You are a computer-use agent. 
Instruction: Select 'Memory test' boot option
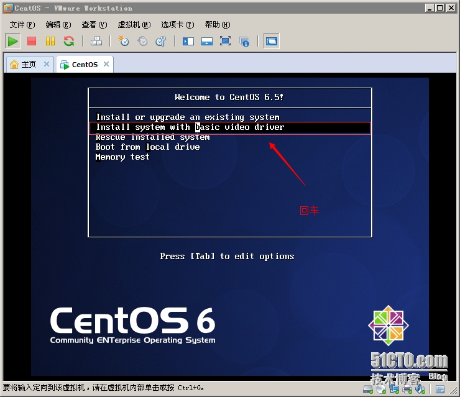click(122, 157)
